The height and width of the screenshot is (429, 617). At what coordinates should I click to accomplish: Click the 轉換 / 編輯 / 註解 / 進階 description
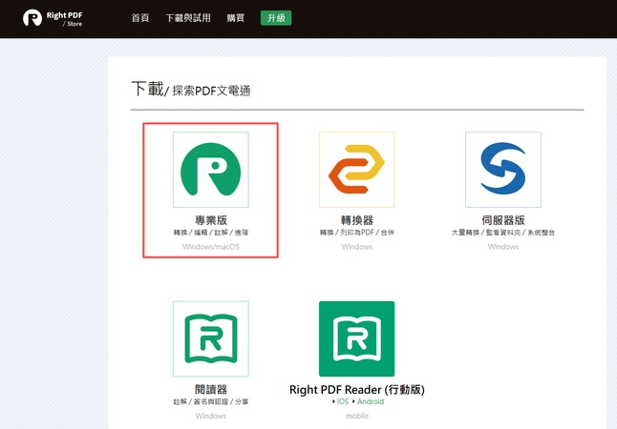click(x=211, y=233)
